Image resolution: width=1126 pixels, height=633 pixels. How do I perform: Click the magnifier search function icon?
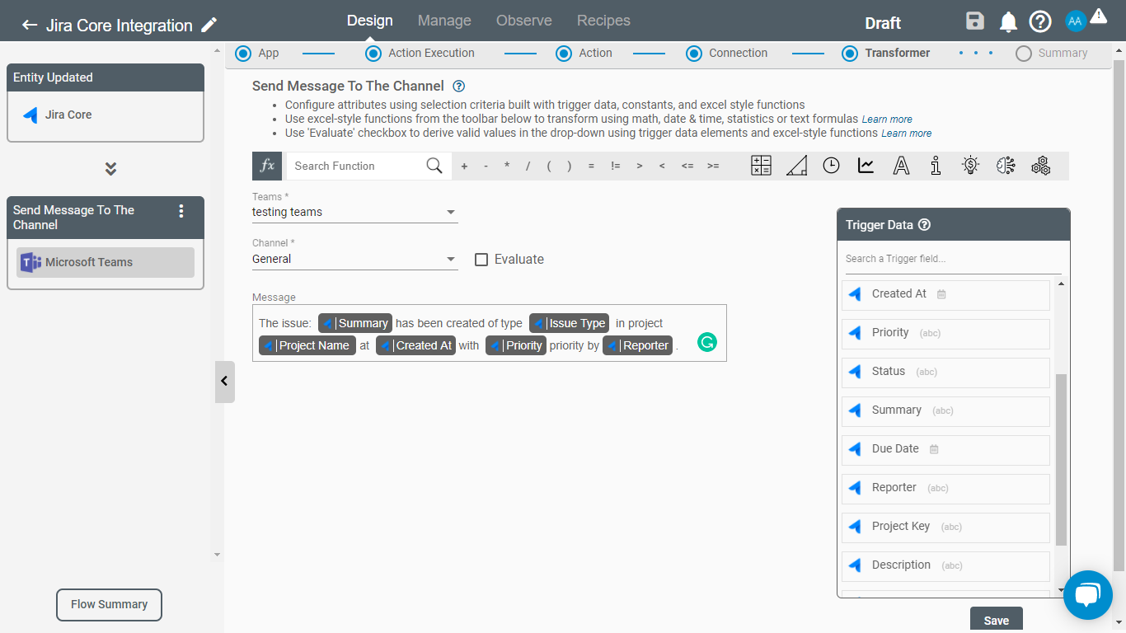434,166
